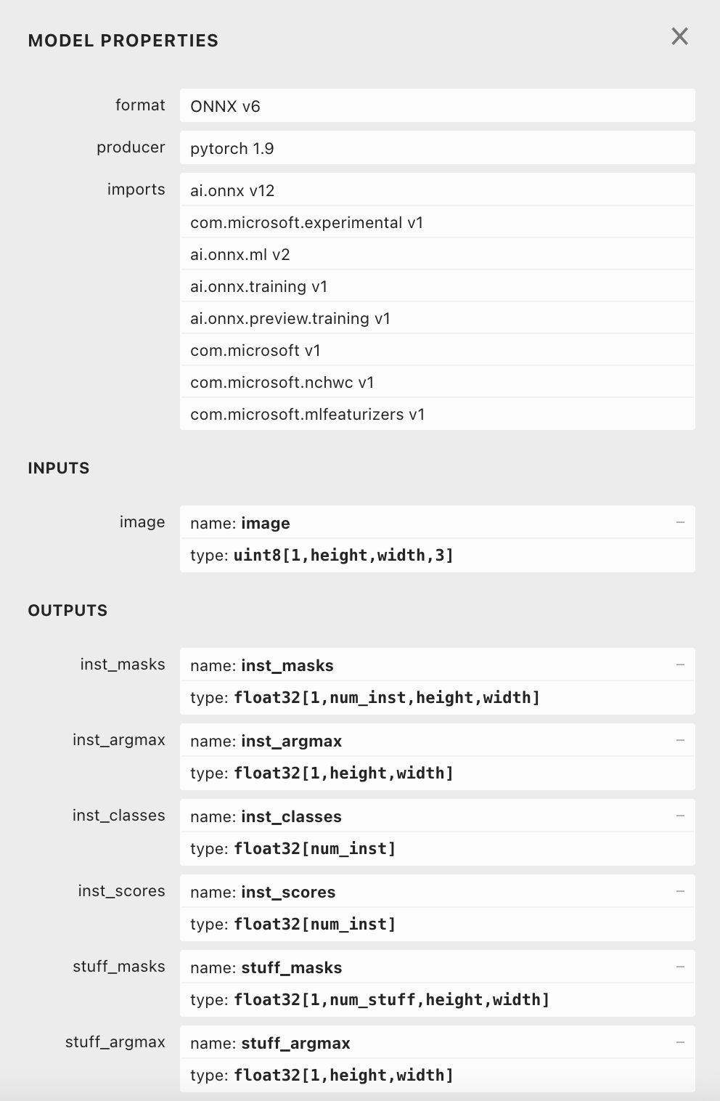This screenshot has height=1101, width=720.
Task: Click the OUTPUTS section header
Action: coord(67,610)
